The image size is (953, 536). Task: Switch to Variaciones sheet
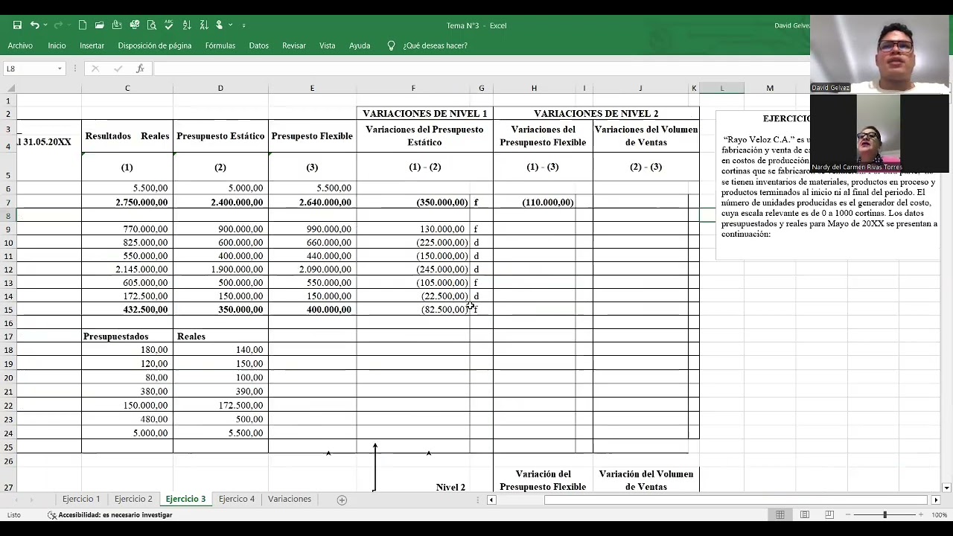(290, 500)
